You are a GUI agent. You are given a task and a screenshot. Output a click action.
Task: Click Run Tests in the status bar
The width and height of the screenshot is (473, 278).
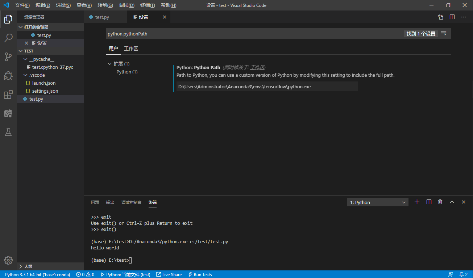[200, 274]
